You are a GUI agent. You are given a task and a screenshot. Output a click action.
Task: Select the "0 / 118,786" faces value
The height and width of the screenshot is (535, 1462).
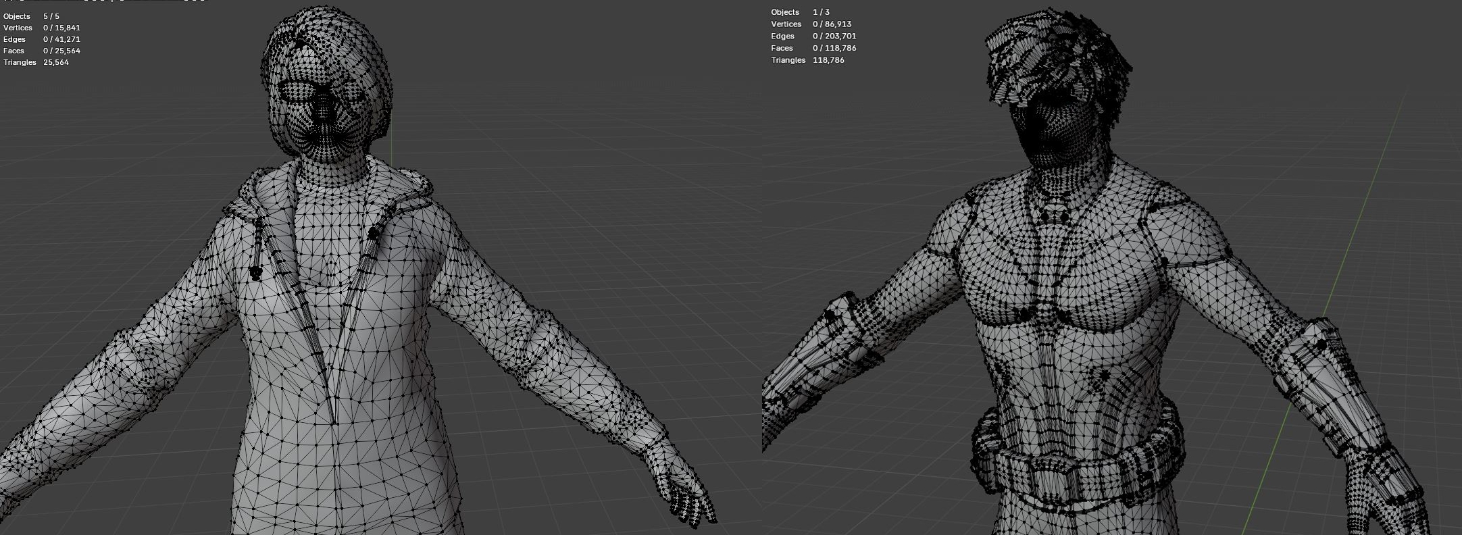pos(834,48)
